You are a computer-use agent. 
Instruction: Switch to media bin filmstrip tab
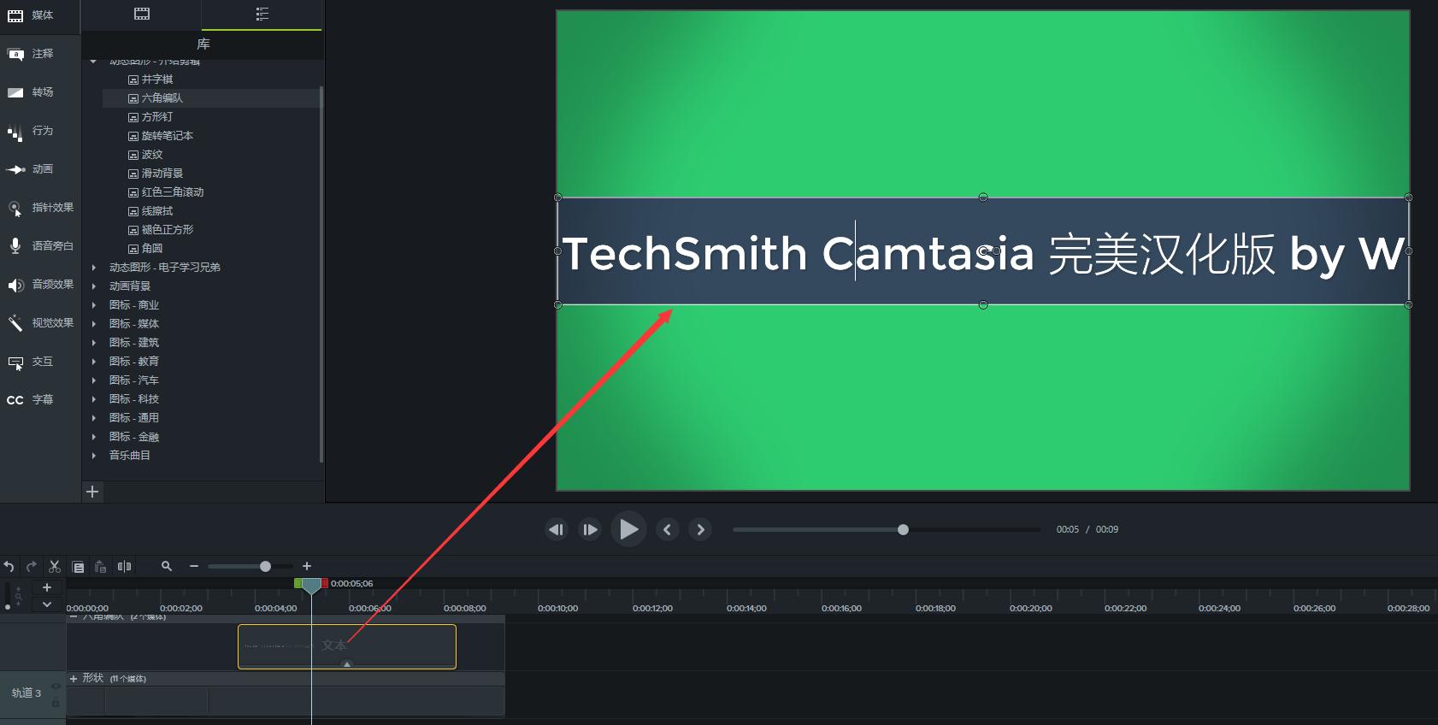coord(142,14)
